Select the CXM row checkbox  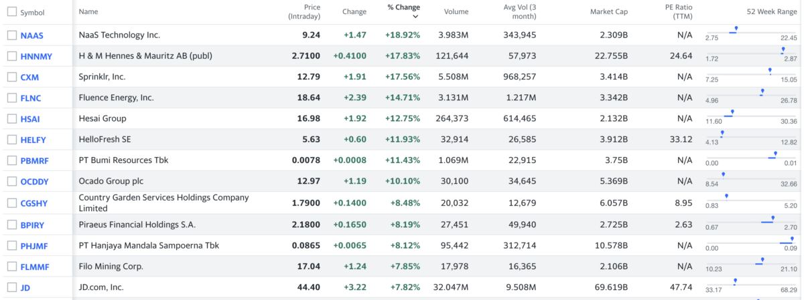[11, 77]
